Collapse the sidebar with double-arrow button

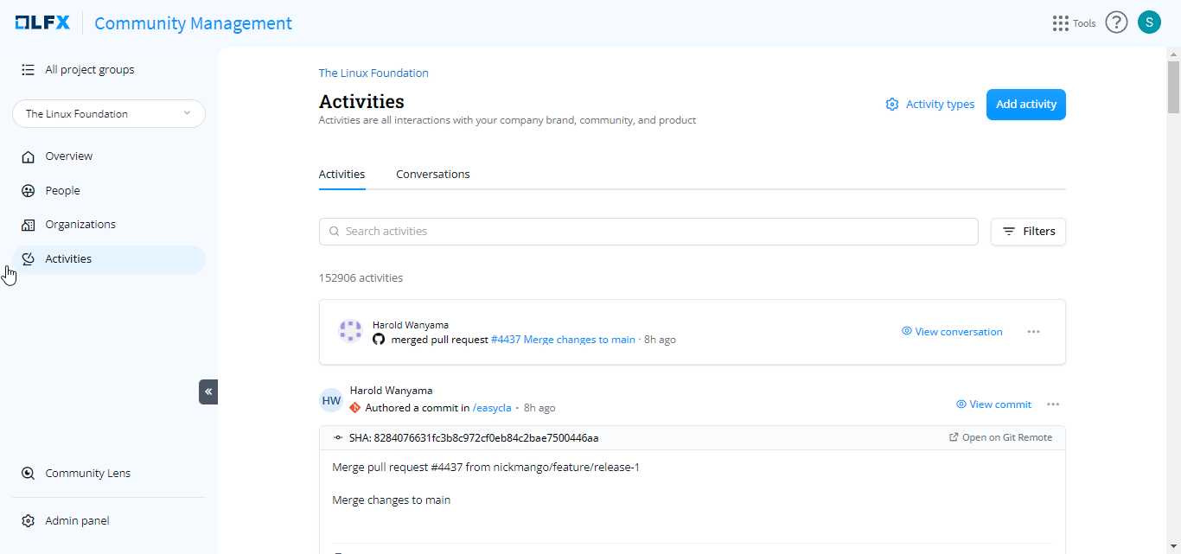208,392
